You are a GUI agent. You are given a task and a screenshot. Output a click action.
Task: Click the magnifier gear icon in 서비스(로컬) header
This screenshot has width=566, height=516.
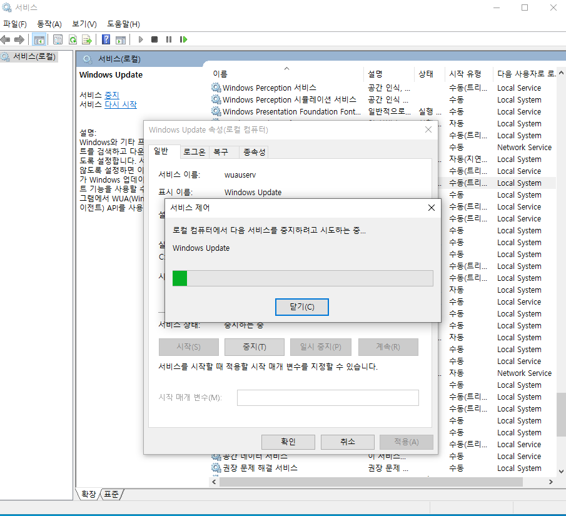tap(88, 59)
